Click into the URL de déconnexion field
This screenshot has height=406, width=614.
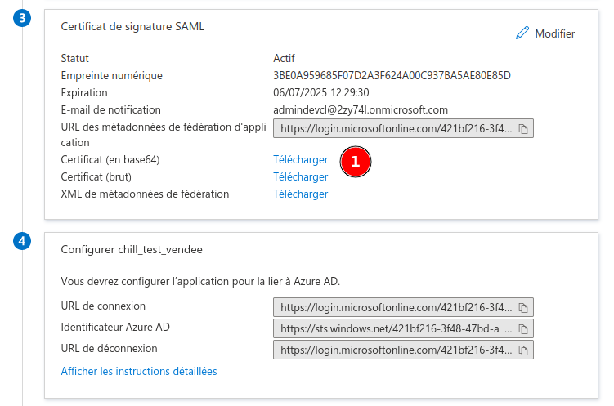[394, 350]
